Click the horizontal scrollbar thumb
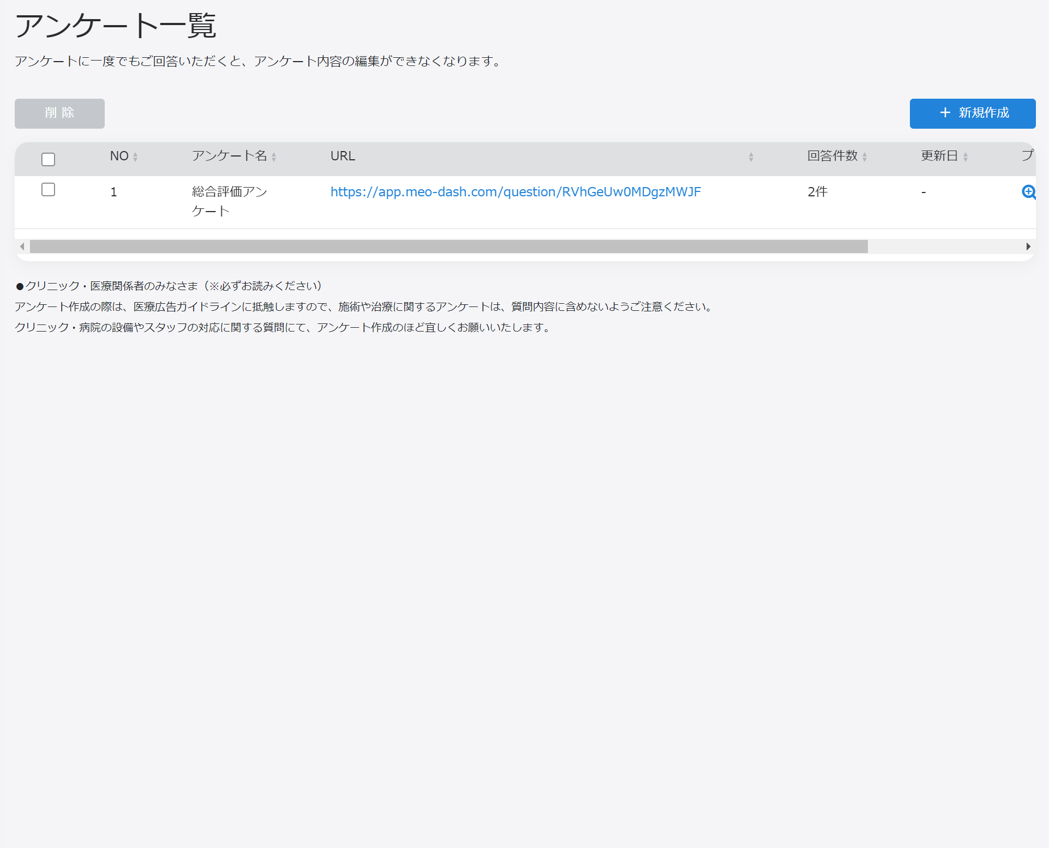 448,246
